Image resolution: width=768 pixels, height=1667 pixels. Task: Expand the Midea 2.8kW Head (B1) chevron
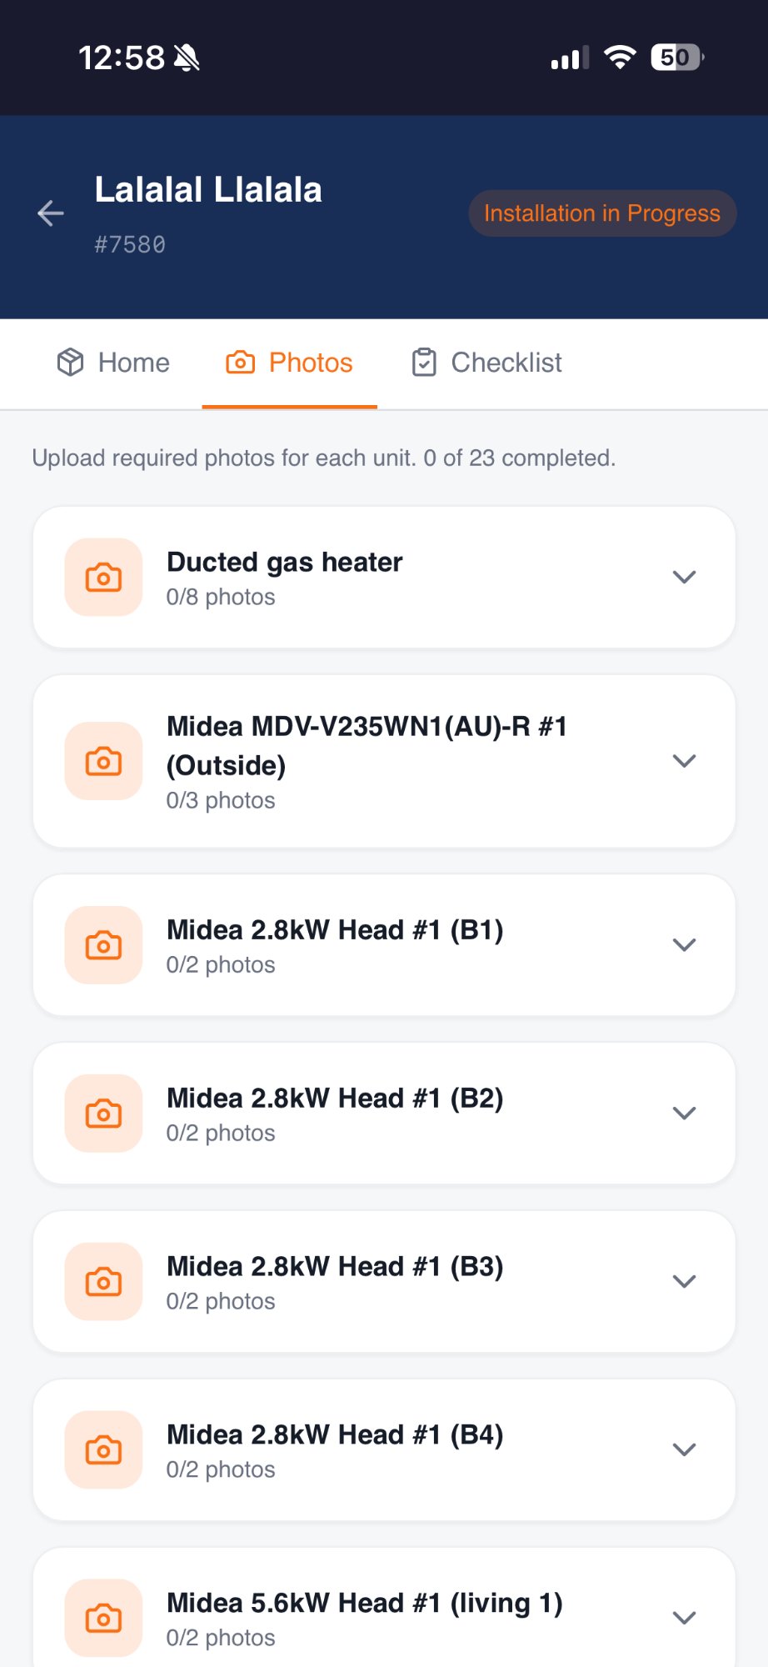(x=684, y=945)
